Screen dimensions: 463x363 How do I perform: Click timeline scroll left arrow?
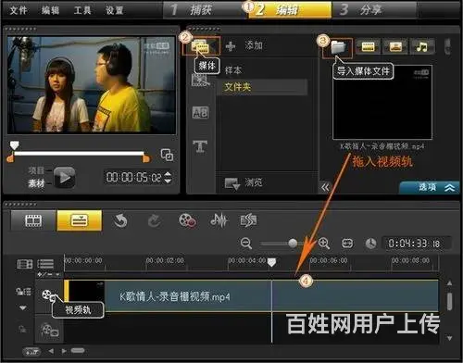click(51, 351)
